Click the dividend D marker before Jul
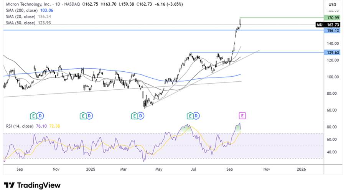 196,116
